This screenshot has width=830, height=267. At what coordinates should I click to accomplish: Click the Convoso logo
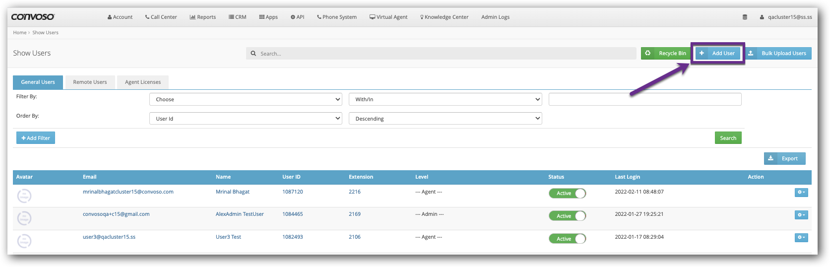(33, 17)
